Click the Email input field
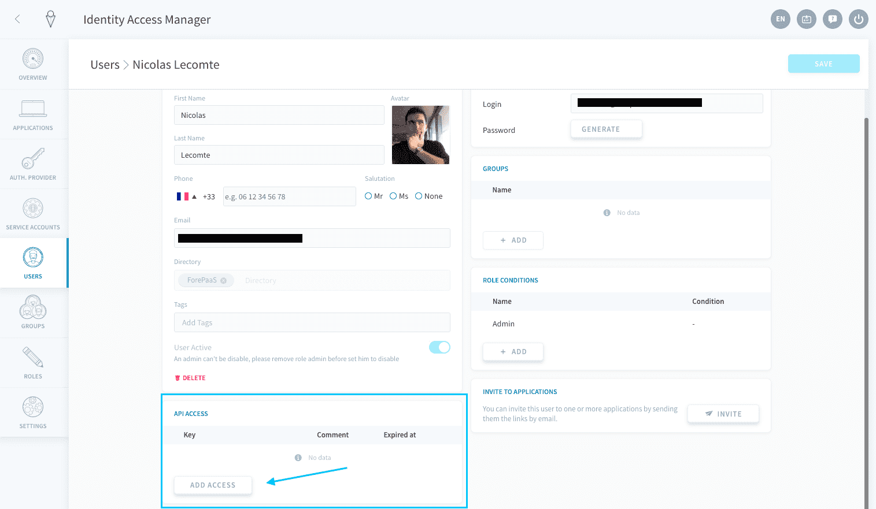 [x=312, y=238]
